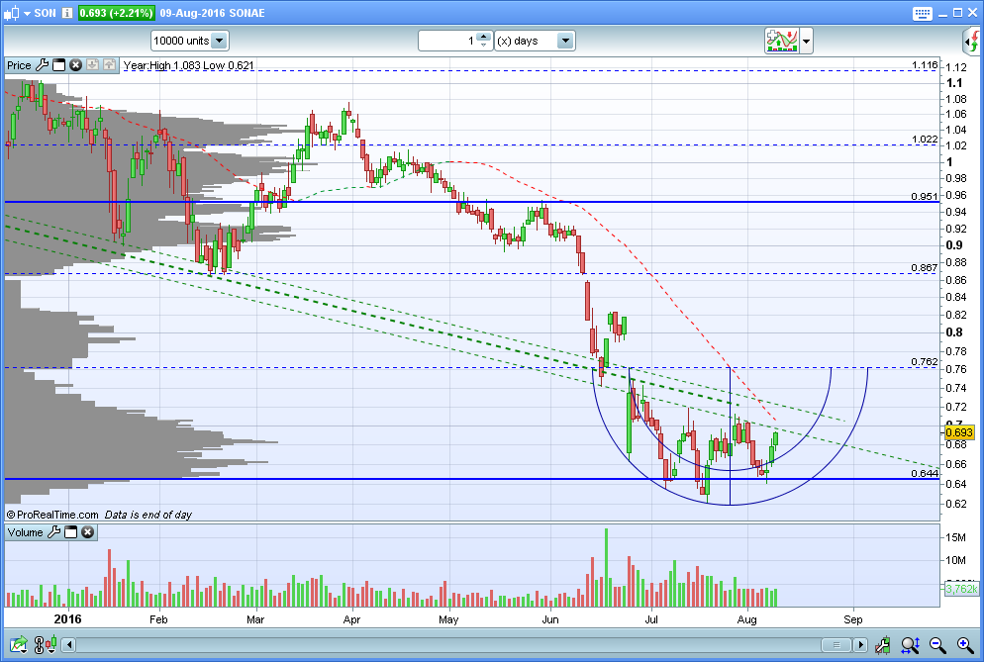The width and height of the screenshot is (984, 662).
Task: Click the 0.693 (+2.21%) price badge
Action: coord(116,13)
